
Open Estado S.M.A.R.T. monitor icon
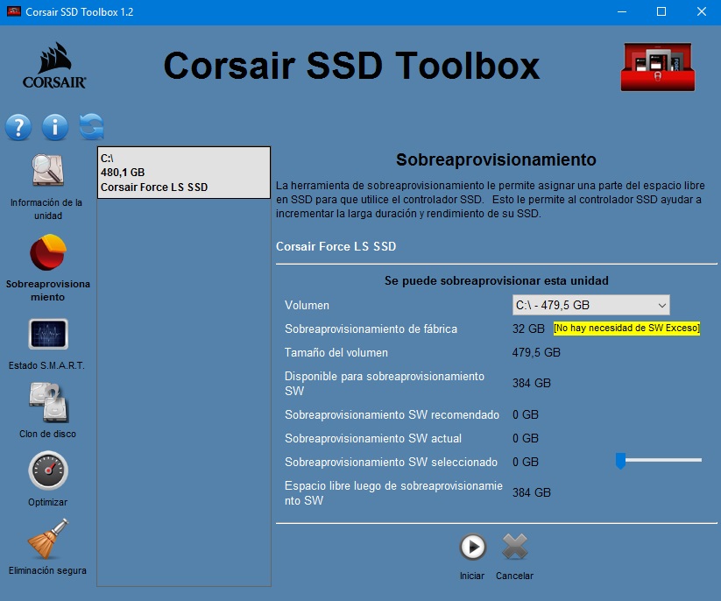point(47,334)
